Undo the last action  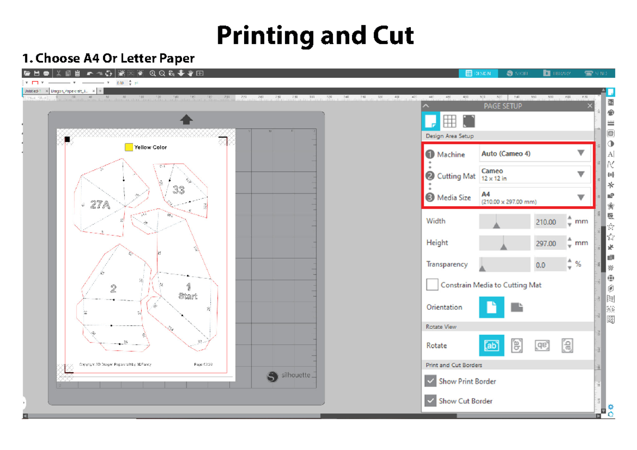(x=90, y=73)
